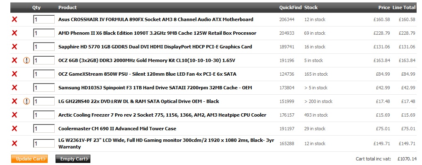The height and width of the screenshot is (165, 422).
Task: Click quantity field for OCZ GameXStream PSU
Action: point(44,74)
